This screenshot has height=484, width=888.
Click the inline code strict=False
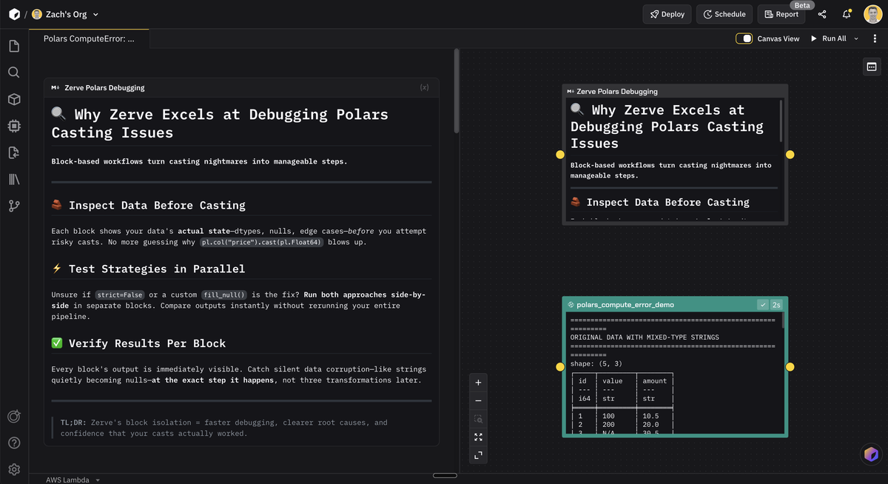120,295
